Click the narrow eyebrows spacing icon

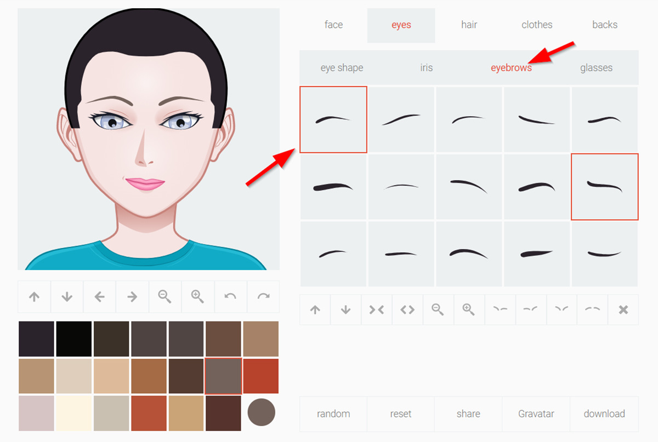point(376,309)
